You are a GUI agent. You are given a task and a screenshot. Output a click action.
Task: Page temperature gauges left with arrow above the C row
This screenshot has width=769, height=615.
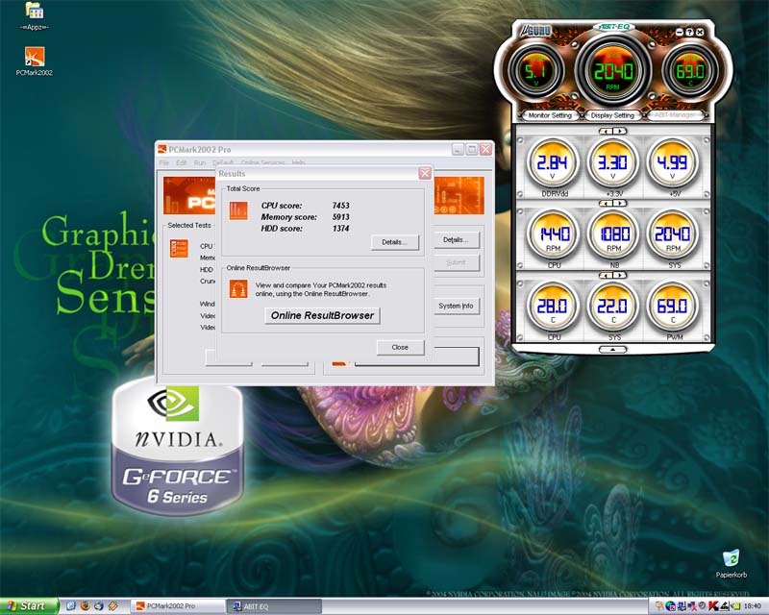(607, 275)
